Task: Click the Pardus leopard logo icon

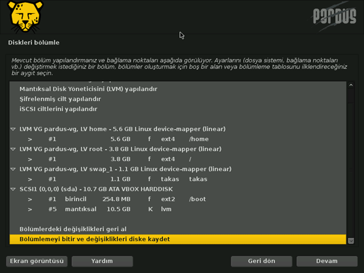Action: pos(24,16)
